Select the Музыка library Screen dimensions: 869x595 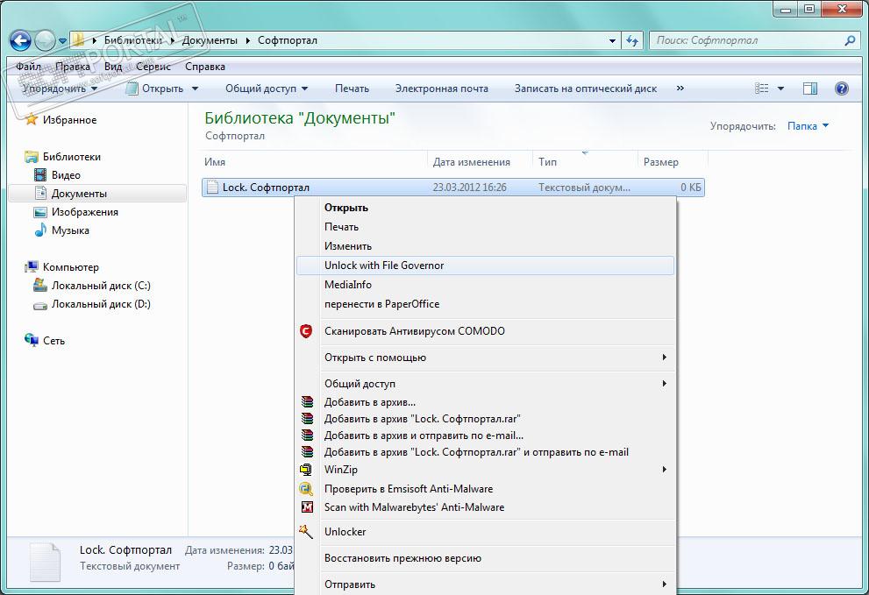point(70,230)
